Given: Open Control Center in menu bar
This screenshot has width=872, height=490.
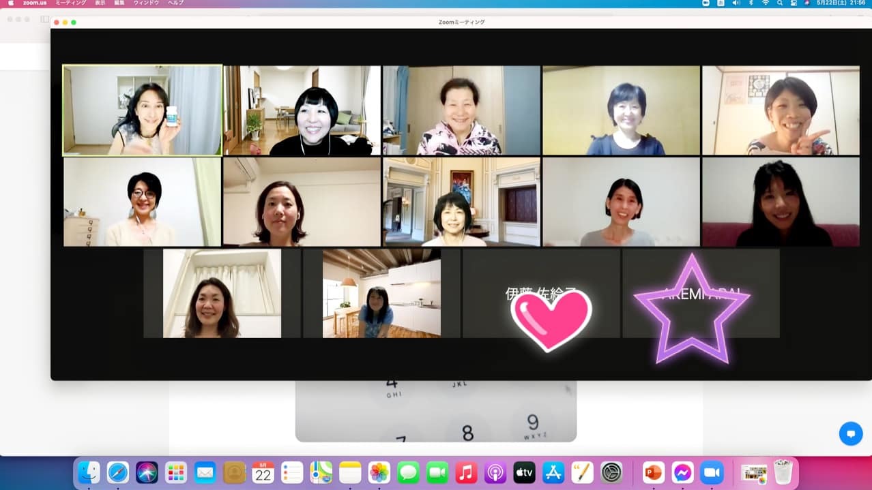Looking at the screenshot, I should [794, 3].
